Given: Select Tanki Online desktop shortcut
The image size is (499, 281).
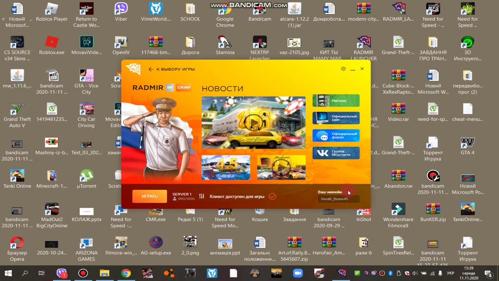Looking at the screenshot, I should 17,179.
